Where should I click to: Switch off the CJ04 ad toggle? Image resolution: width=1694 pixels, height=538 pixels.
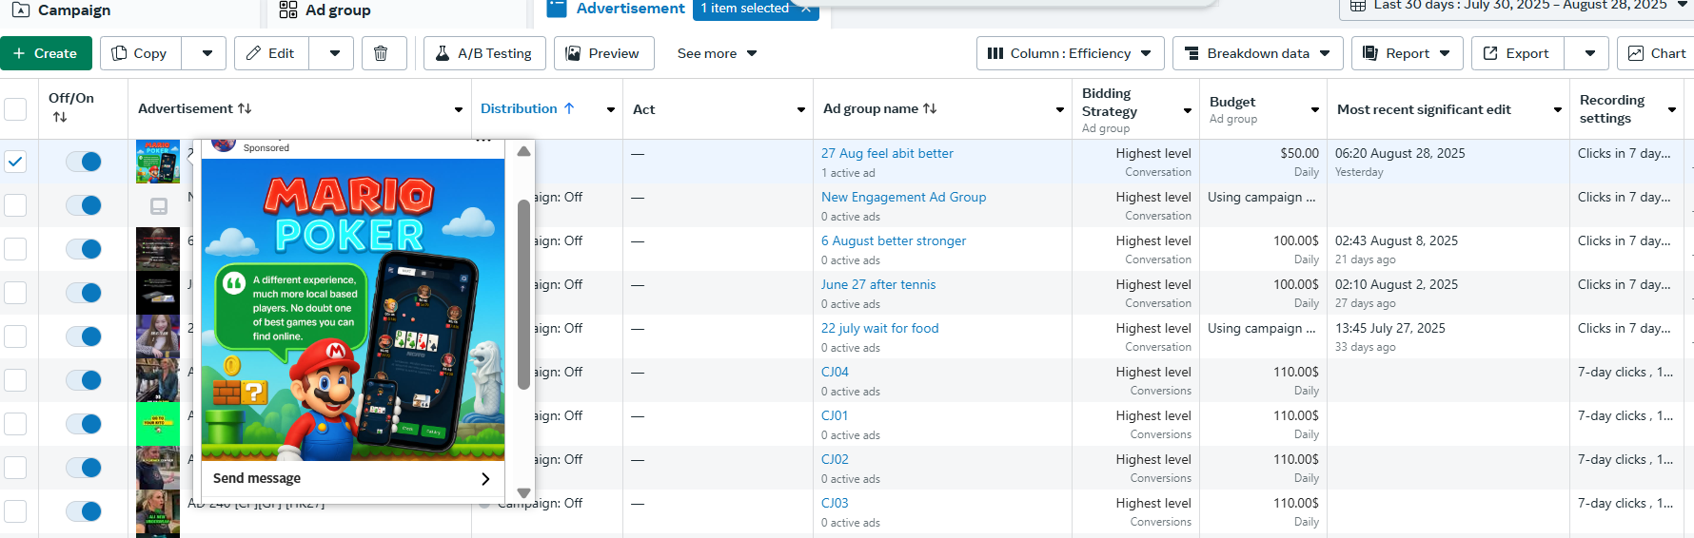[x=84, y=380]
